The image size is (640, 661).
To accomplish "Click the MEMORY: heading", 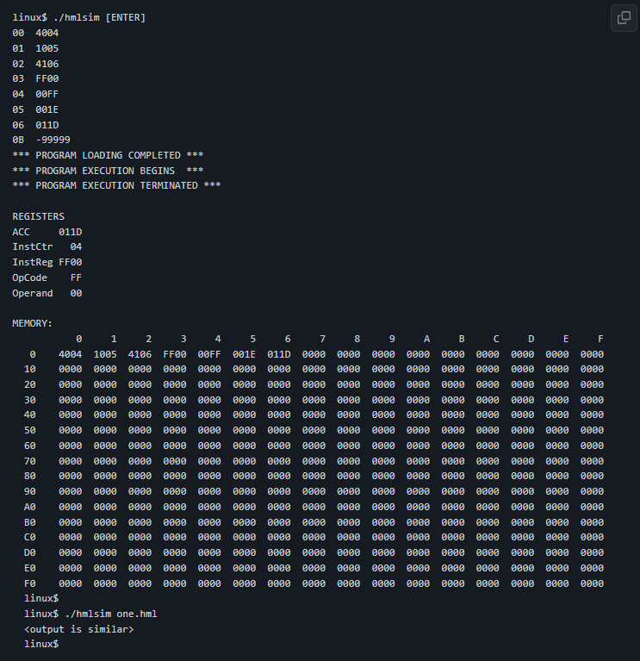I will [x=33, y=323].
